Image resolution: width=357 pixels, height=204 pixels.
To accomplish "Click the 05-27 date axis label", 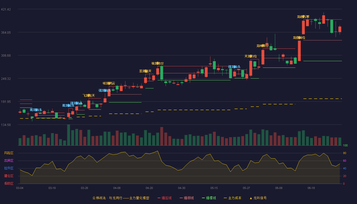I will point(246,188).
